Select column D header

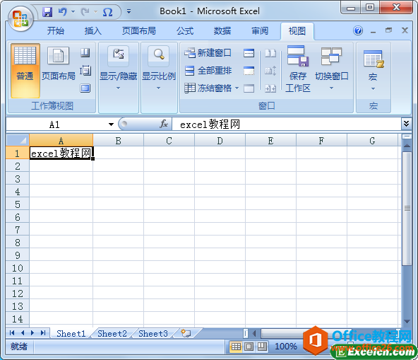(220, 141)
